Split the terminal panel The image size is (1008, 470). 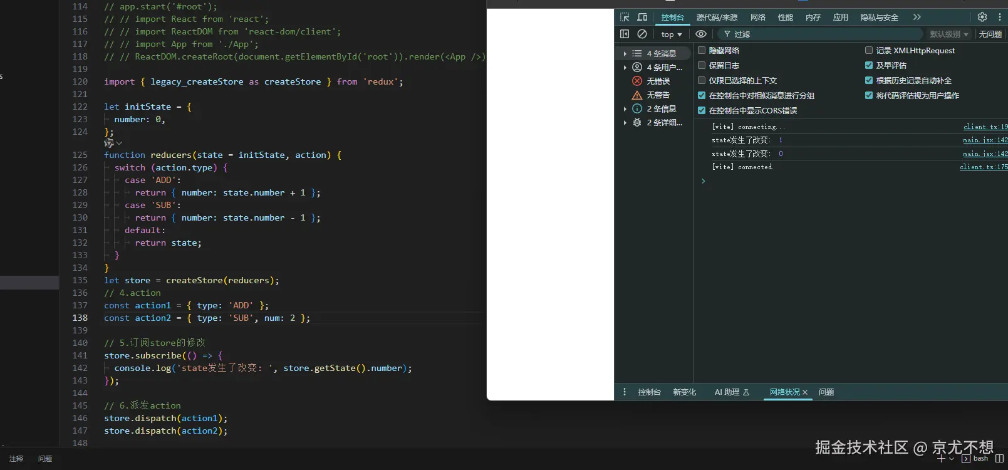(999, 459)
